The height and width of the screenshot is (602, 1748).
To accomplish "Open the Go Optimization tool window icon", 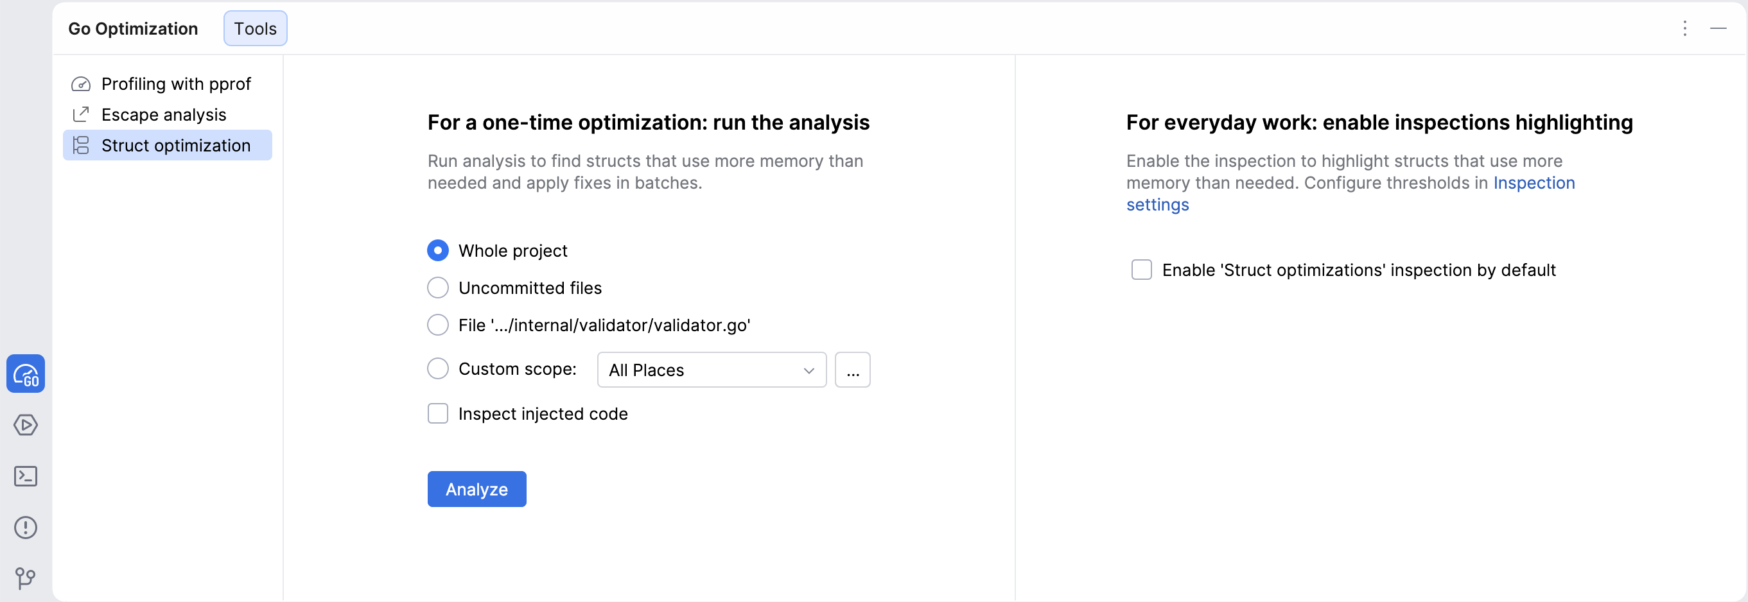I will 26,374.
